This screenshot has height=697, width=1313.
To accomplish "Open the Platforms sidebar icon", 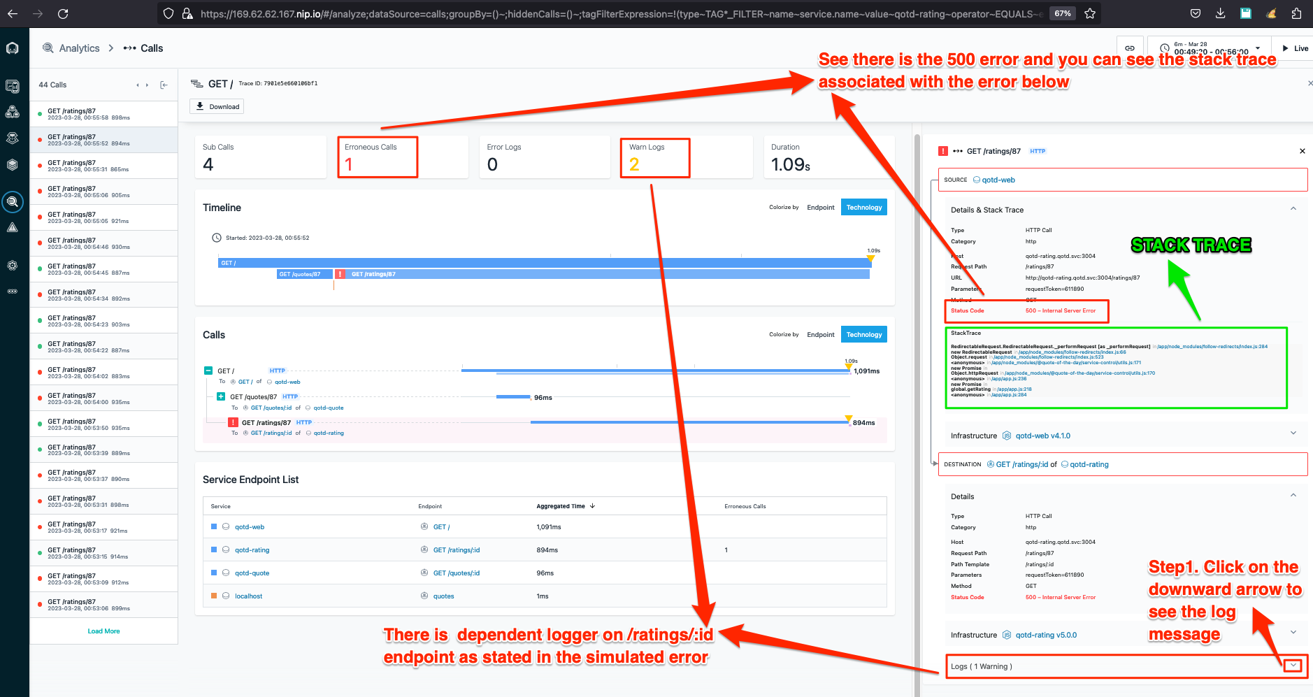I will pyautogui.click(x=12, y=138).
